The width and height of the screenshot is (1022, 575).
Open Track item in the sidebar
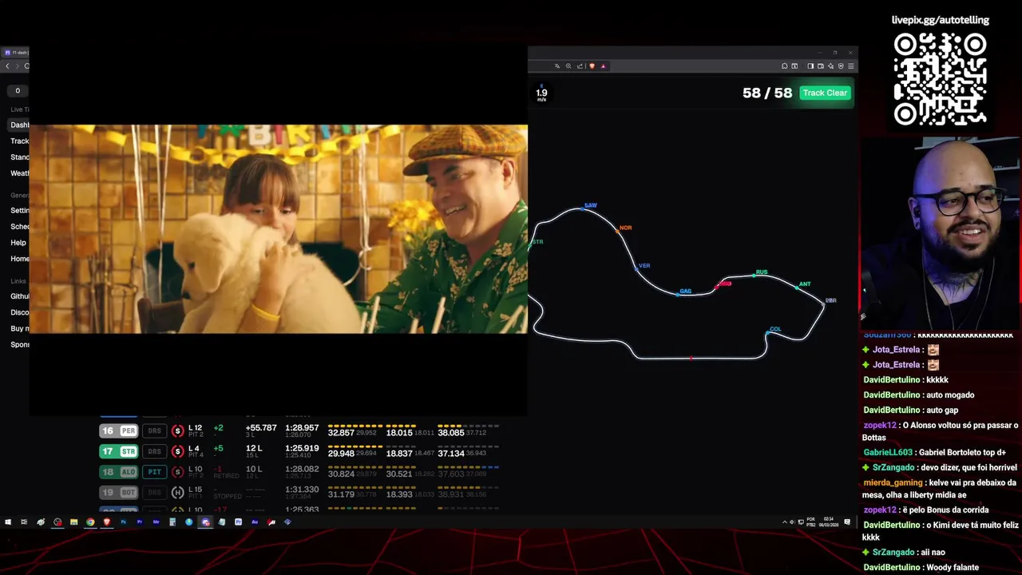(19, 141)
